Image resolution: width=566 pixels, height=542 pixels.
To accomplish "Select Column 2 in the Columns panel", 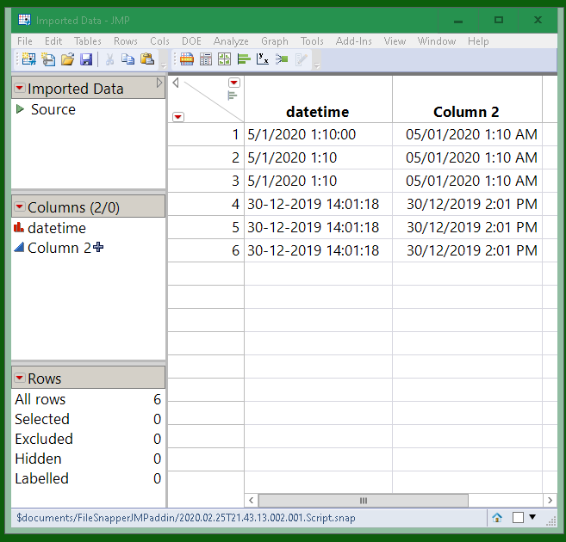I will pyautogui.click(x=59, y=248).
